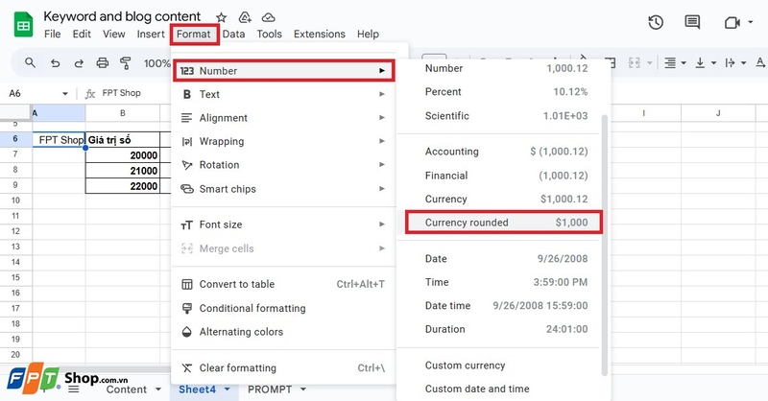Redo the last action
768x401 pixels.
[79, 63]
